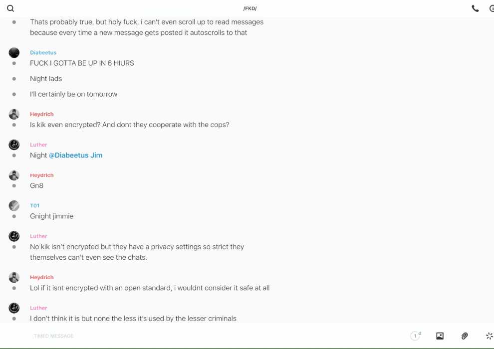Open conversation info at top right
Viewport: 494px width, 349px height.
(x=492, y=8)
